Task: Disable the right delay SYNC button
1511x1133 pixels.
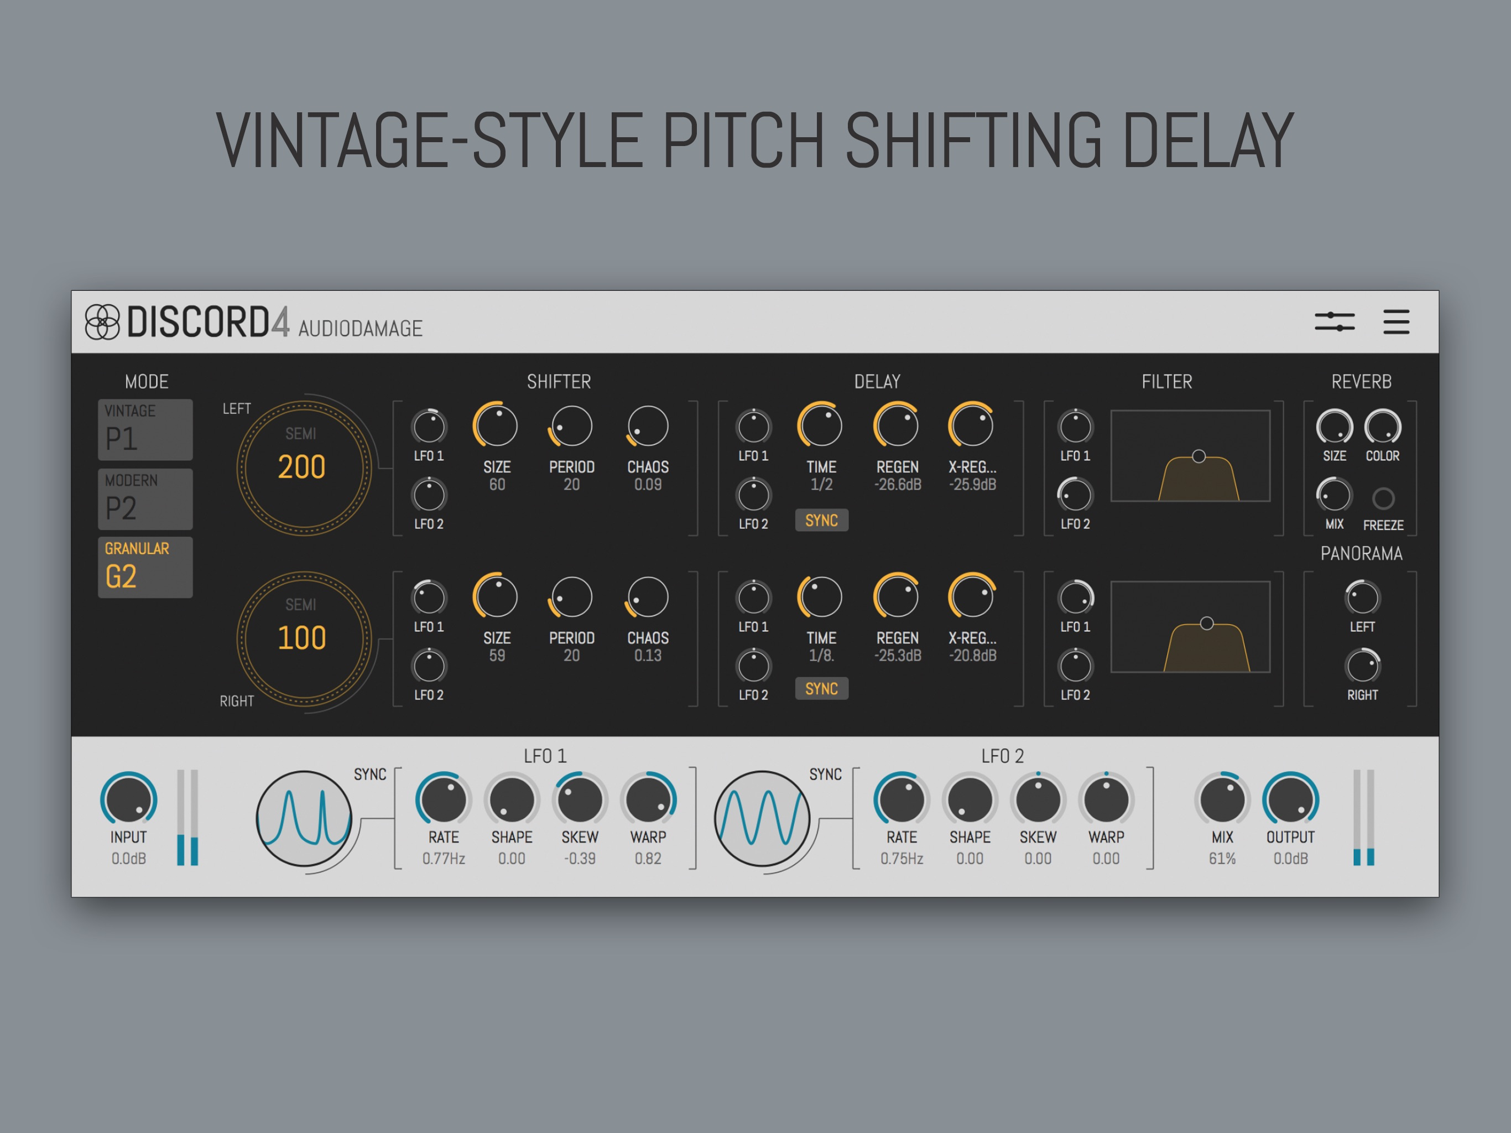Action: pyautogui.click(x=821, y=688)
